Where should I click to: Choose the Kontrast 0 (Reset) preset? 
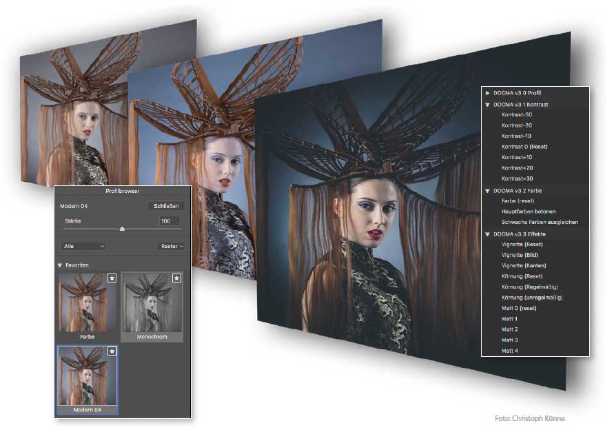tap(524, 147)
